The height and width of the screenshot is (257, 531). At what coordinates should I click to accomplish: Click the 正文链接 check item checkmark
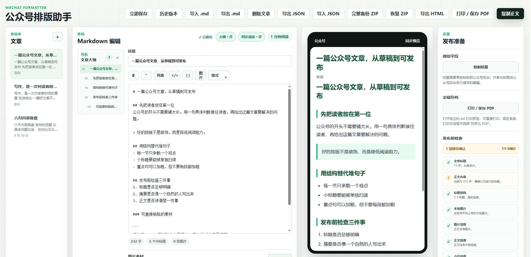point(448,241)
